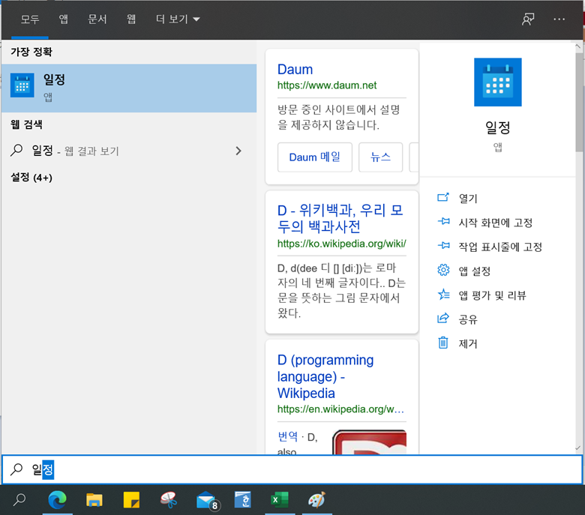Click the 일정 - 웹 결과 보기 row
The image size is (585, 515).
(x=129, y=151)
